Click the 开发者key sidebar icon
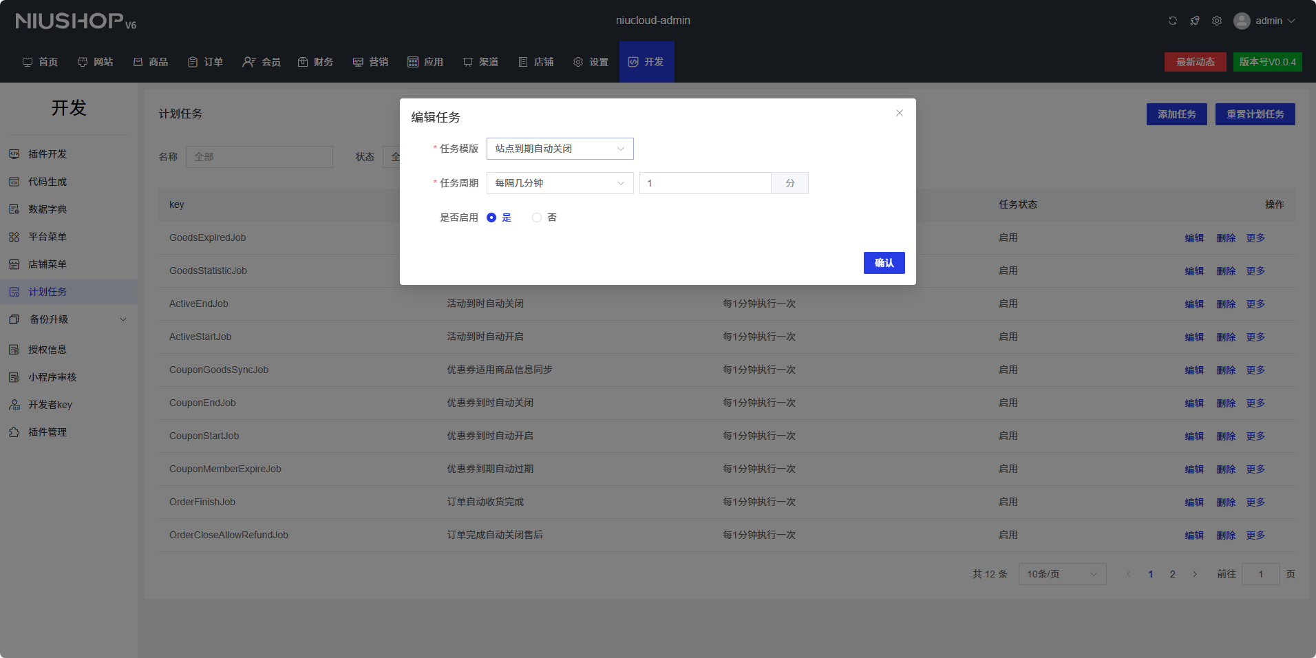 pyautogui.click(x=14, y=405)
